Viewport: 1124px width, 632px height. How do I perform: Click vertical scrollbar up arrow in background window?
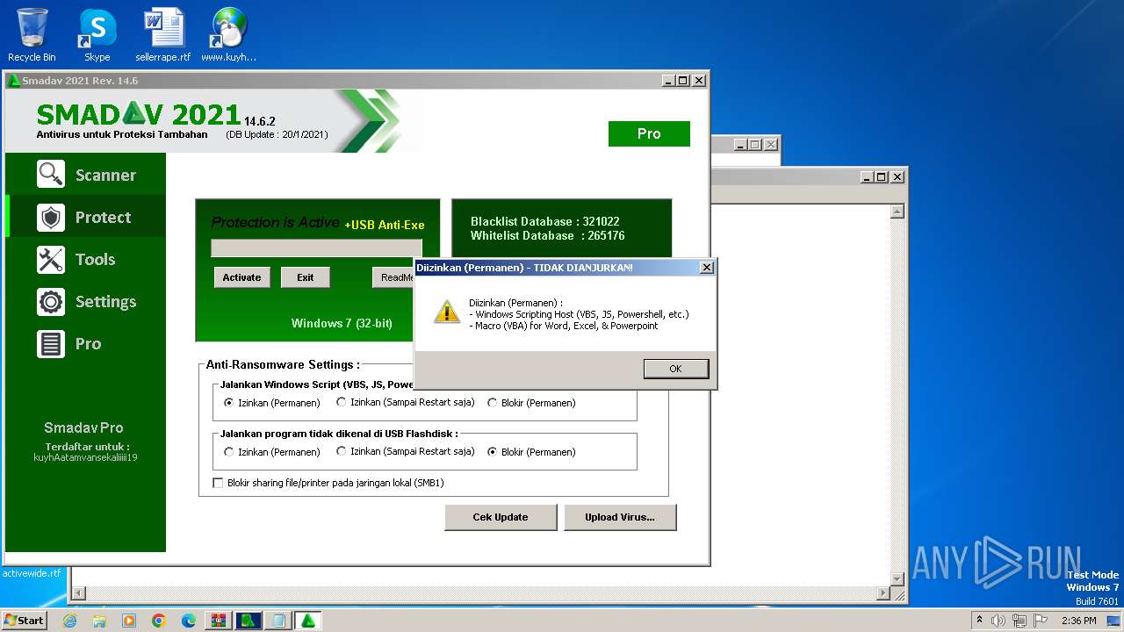pyautogui.click(x=897, y=212)
